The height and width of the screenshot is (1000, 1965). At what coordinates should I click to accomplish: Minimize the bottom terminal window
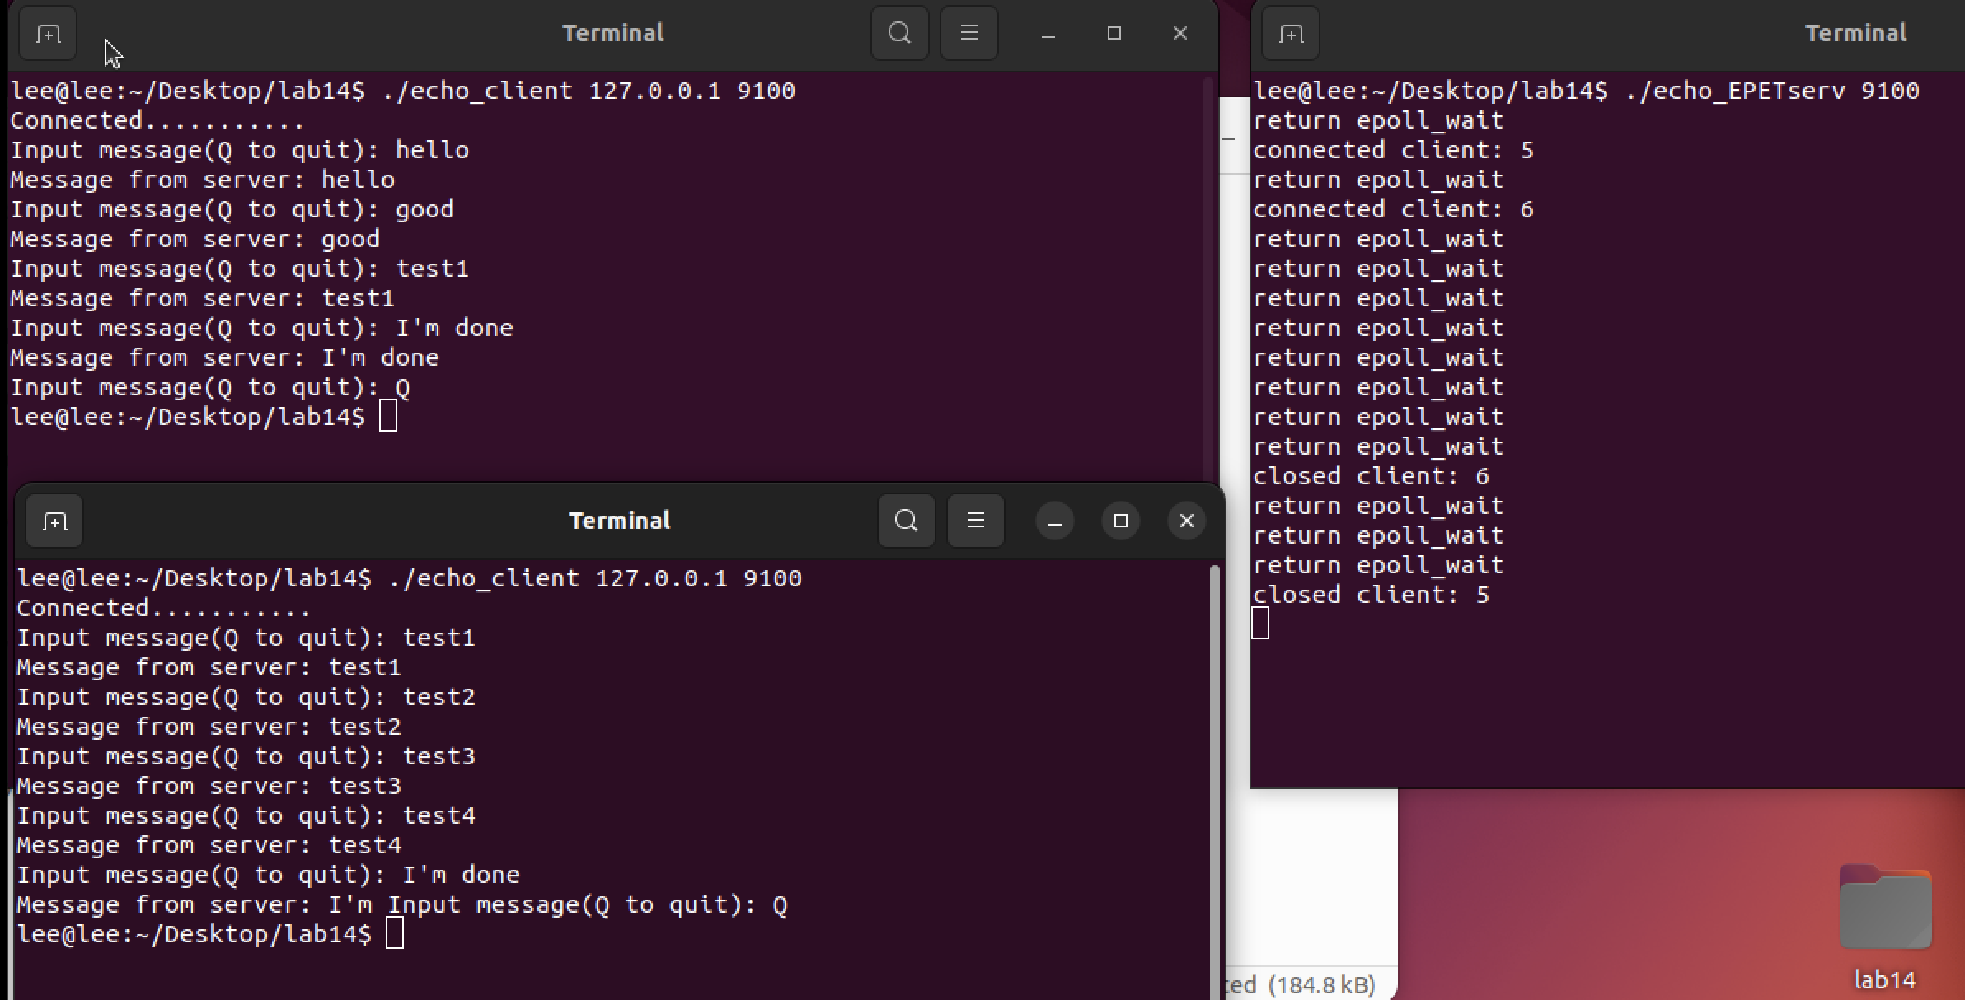pyautogui.click(x=1054, y=521)
